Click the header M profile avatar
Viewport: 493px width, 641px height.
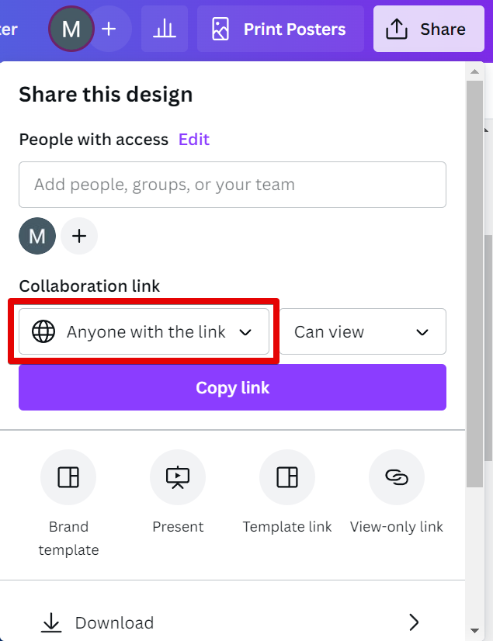pyautogui.click(x=71, y=29)
